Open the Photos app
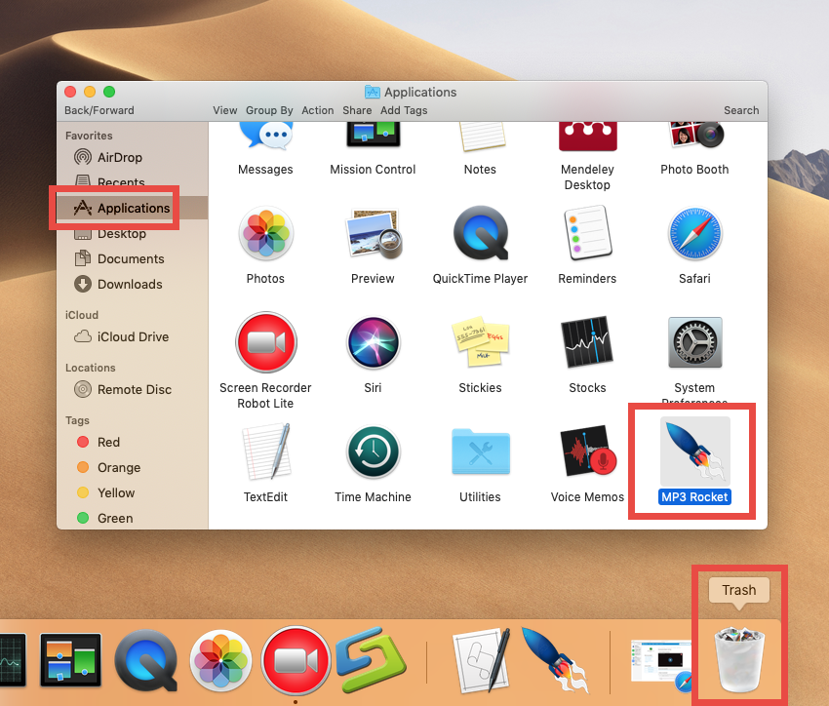The image size is (829, 706). point(265,234)
